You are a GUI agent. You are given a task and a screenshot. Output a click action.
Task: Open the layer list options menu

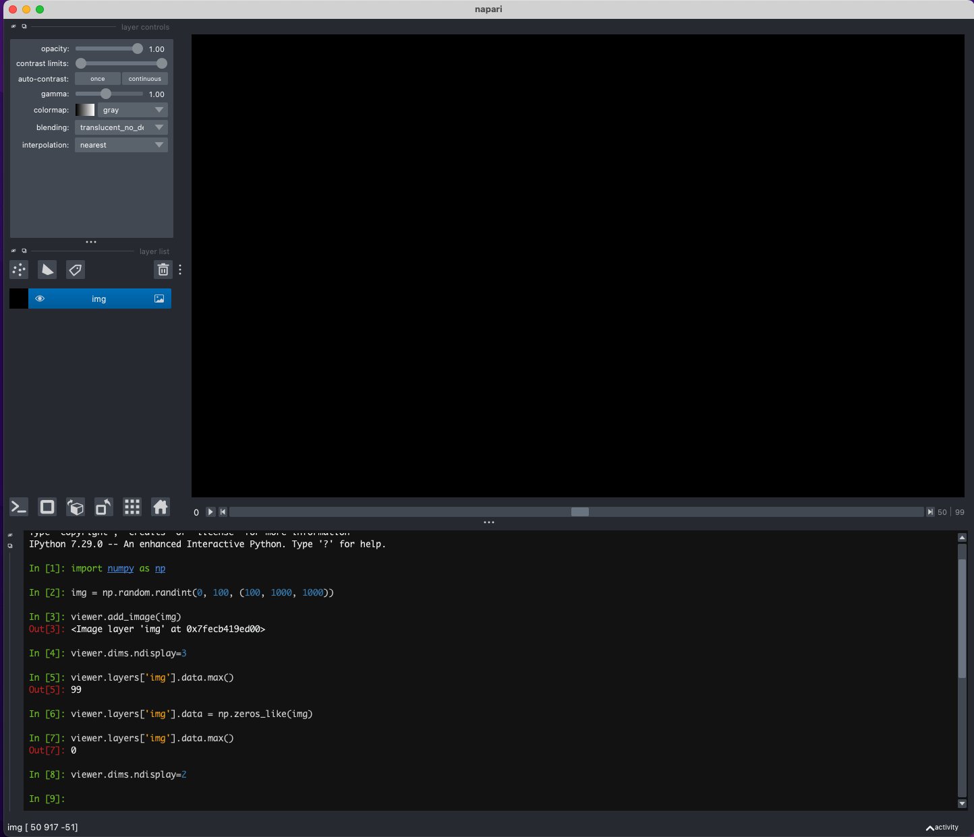pyautogui.click(x=179, y=270)
